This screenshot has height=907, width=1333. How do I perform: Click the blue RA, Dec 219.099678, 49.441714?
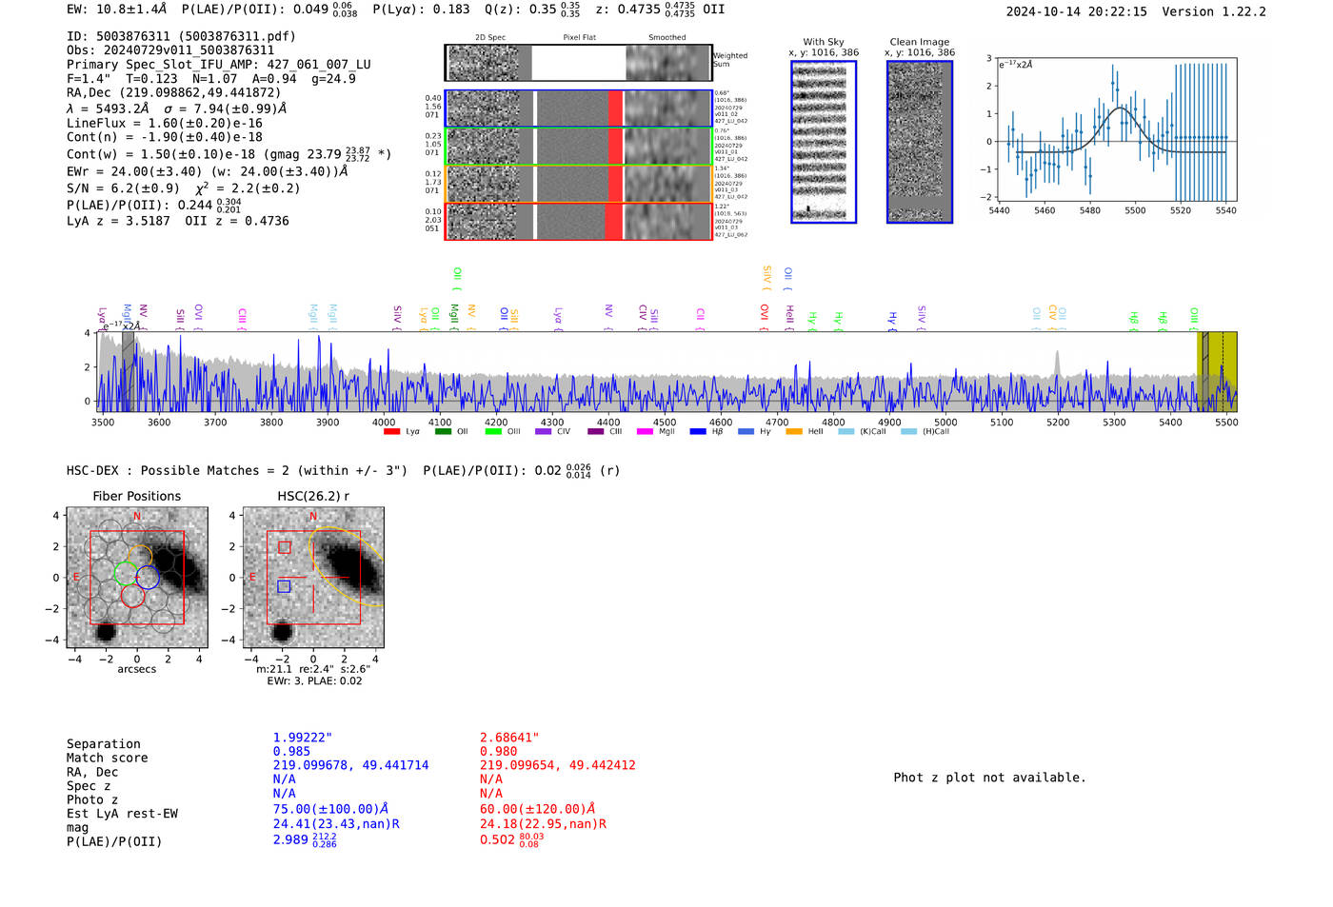351,765
